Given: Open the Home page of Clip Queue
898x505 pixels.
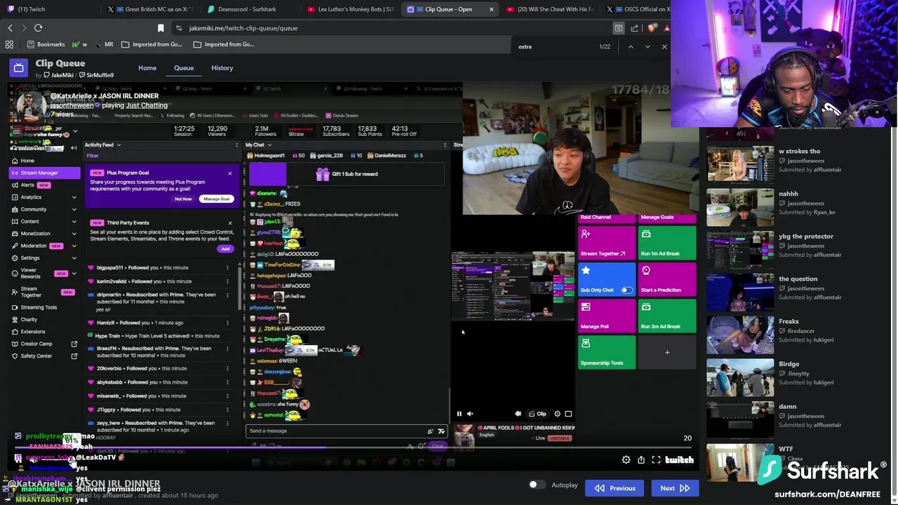Looking at the screenshot, I should pyautogui.click(x=147, y=68).
